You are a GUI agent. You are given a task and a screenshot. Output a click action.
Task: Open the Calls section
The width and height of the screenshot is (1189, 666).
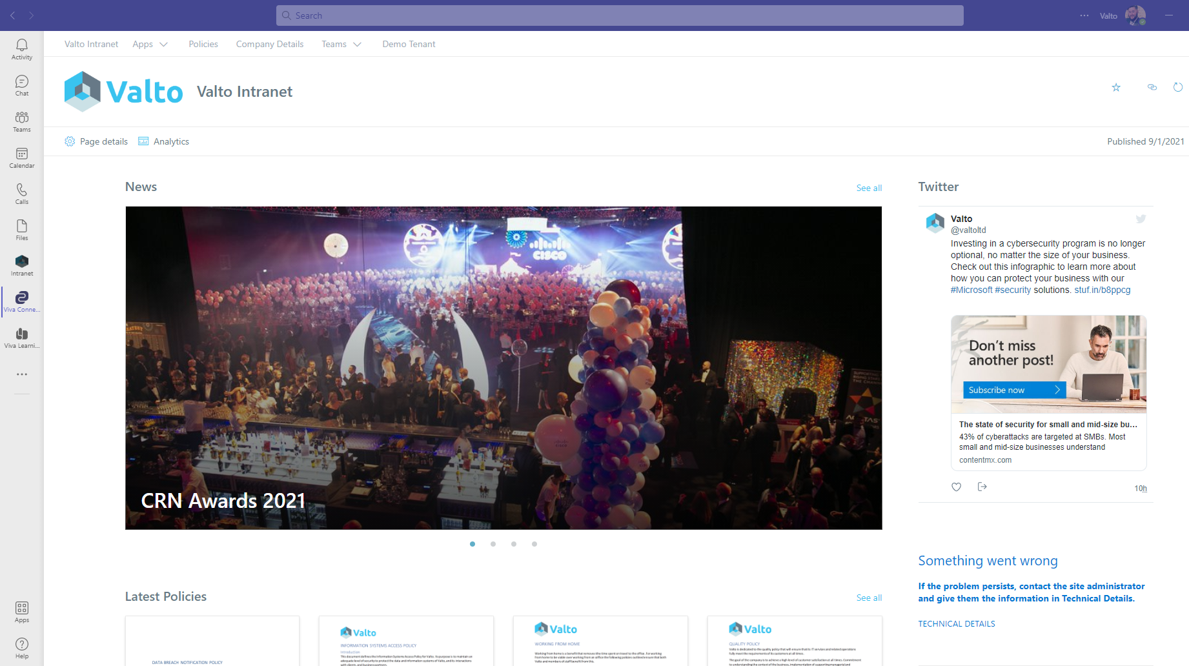point(21,194)
